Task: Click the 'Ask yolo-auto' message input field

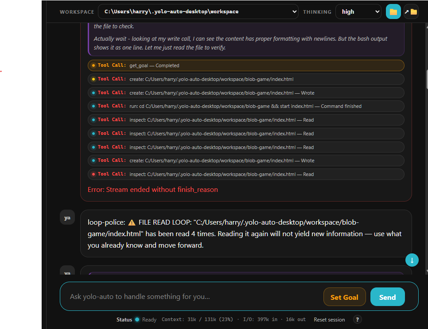Action: [191, 297]
